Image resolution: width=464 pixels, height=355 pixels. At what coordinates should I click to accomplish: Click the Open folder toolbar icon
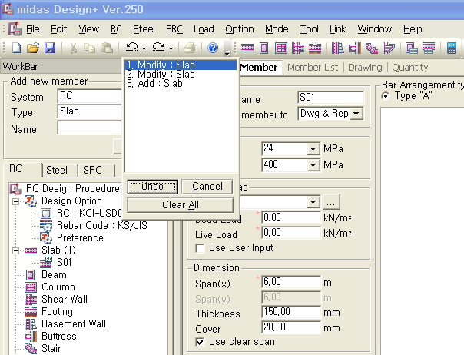(x=33, y=48)
